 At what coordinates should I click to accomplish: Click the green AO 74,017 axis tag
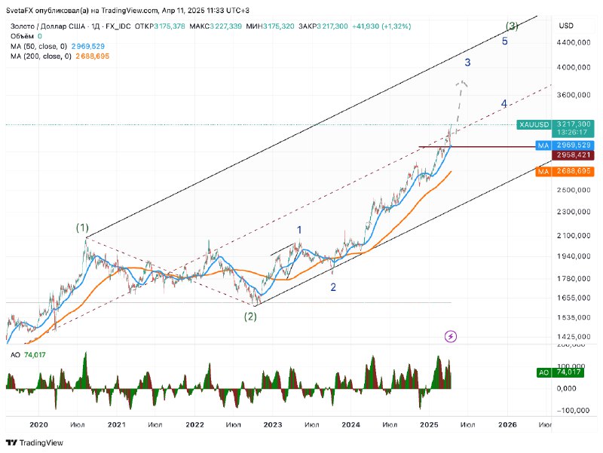tap(560, 372)
